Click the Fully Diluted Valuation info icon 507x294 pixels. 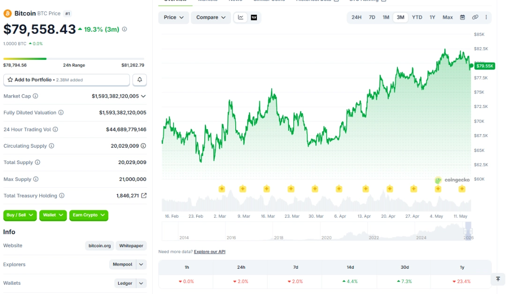61,113
